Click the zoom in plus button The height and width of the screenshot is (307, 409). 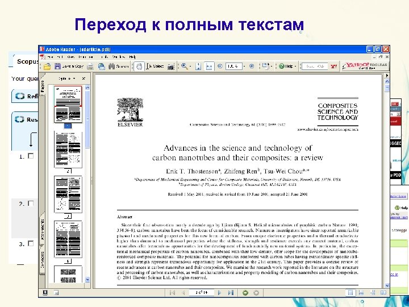coord(252,67)
